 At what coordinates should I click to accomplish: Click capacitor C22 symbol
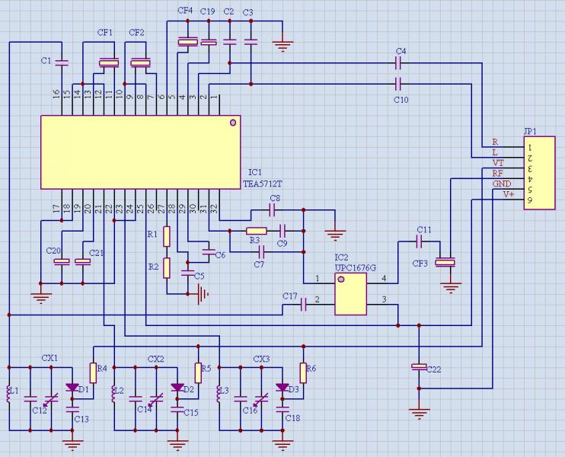[x=418, y=368]
